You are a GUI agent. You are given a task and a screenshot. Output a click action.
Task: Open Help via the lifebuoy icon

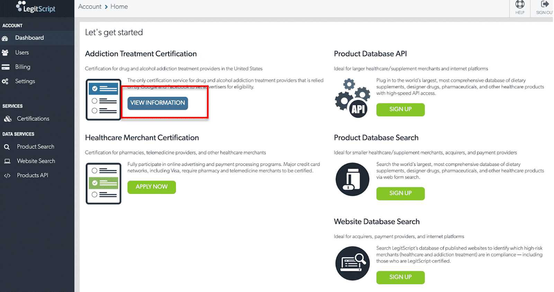click(x=520, y=5)
